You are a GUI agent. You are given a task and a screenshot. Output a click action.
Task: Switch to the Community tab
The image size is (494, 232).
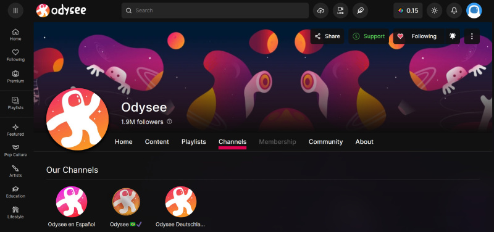[326, 142]
